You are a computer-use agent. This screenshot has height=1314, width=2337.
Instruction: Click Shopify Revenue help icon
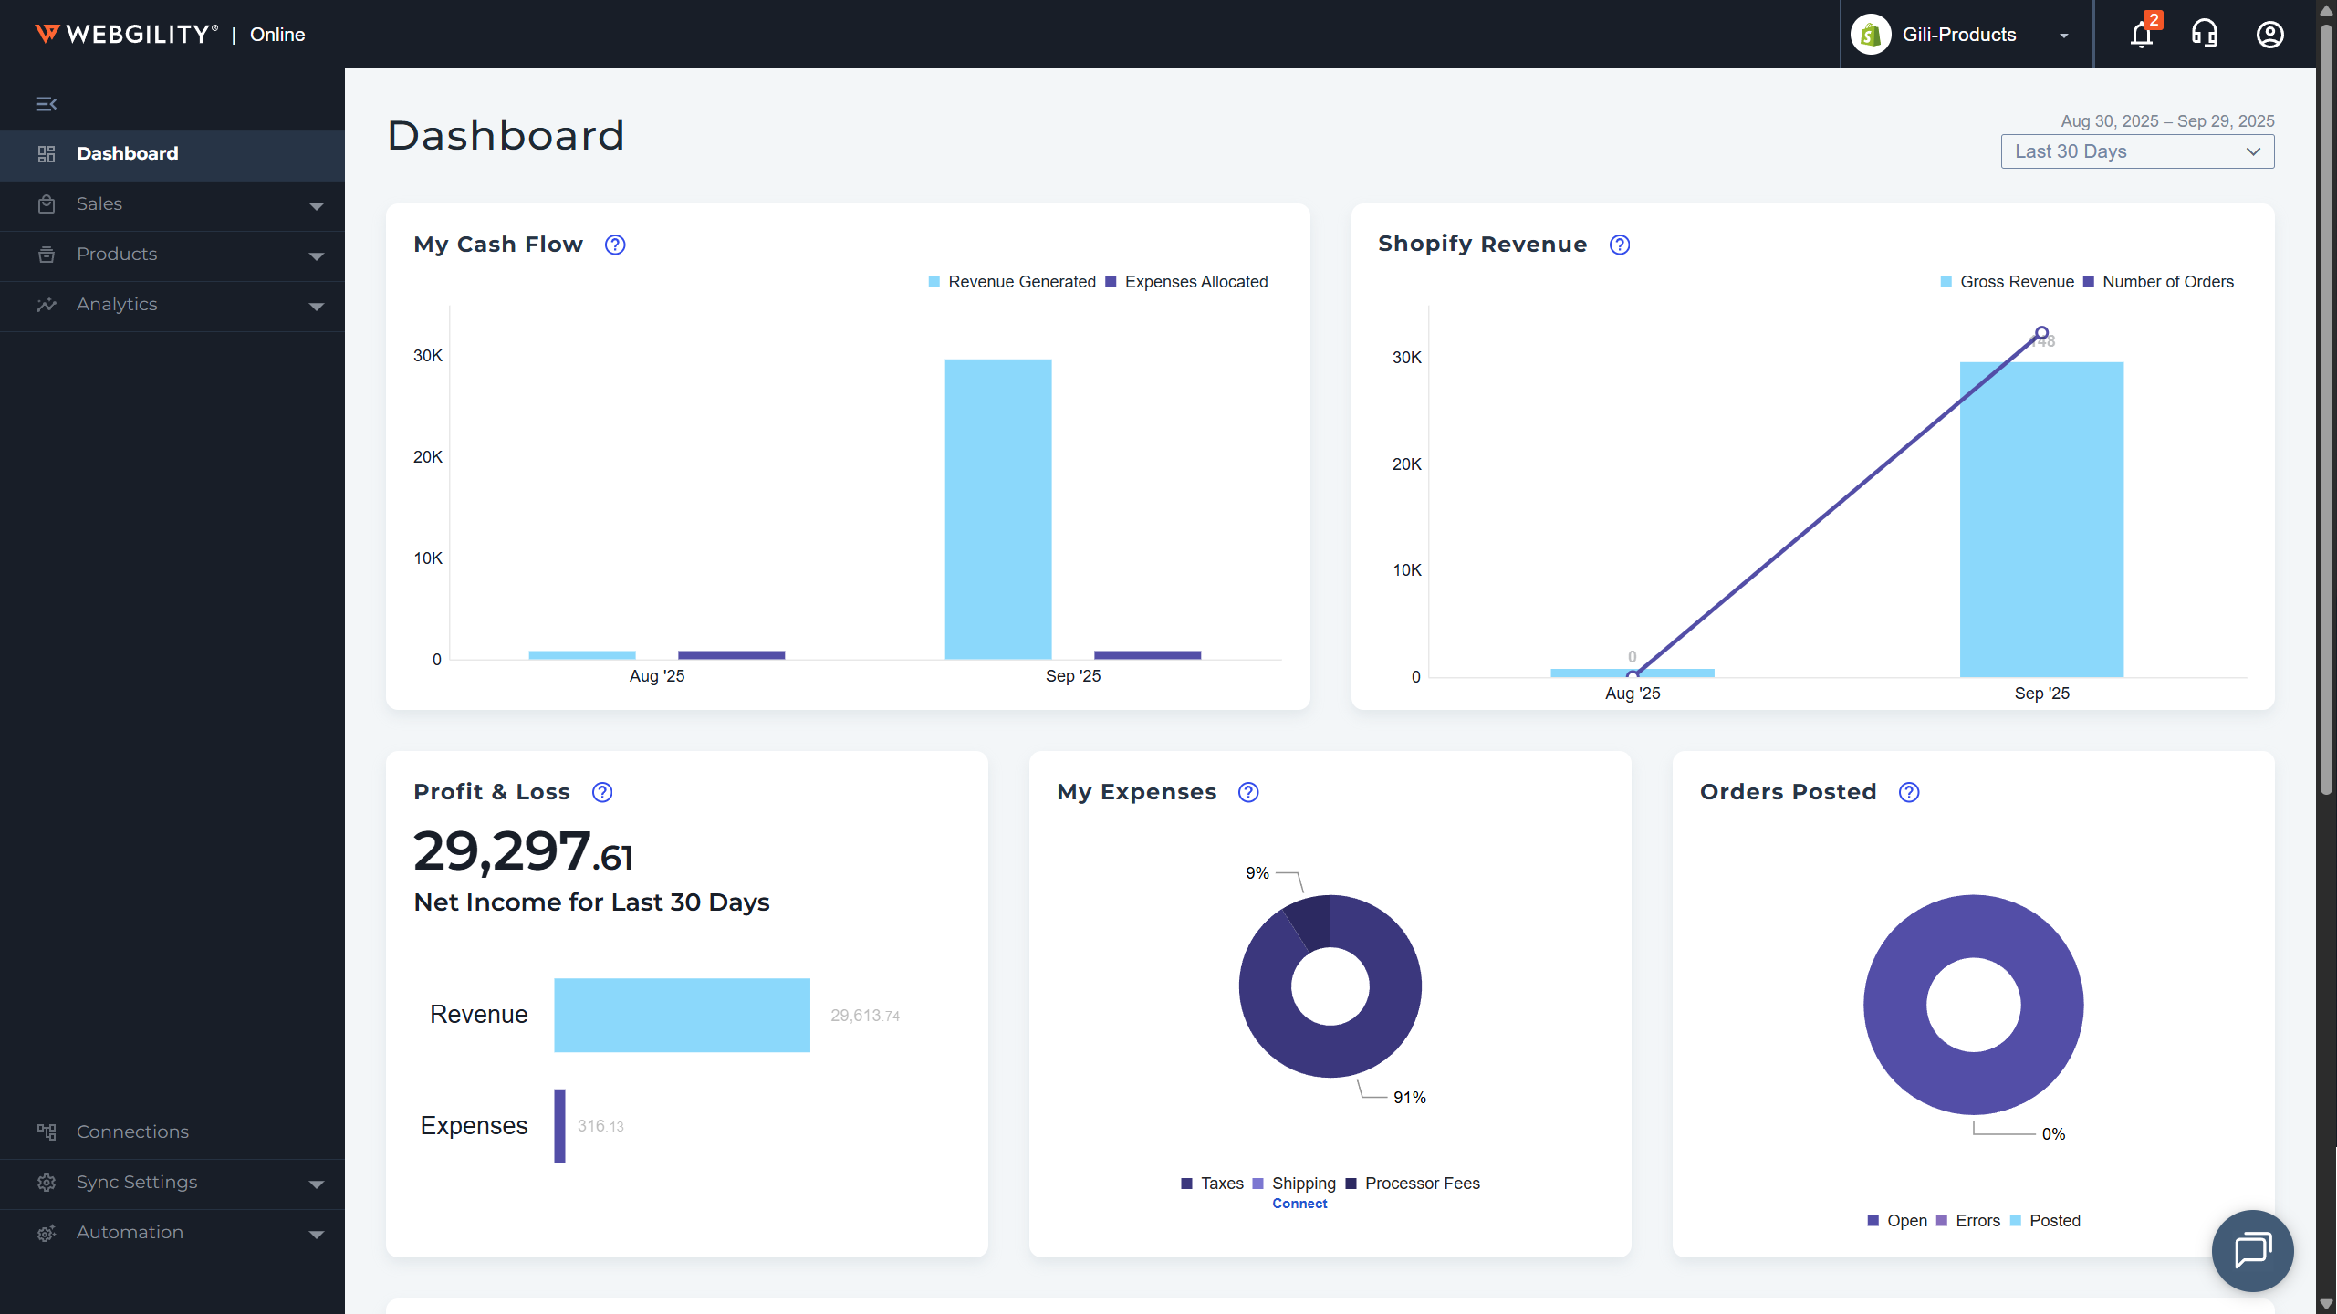1620,245
